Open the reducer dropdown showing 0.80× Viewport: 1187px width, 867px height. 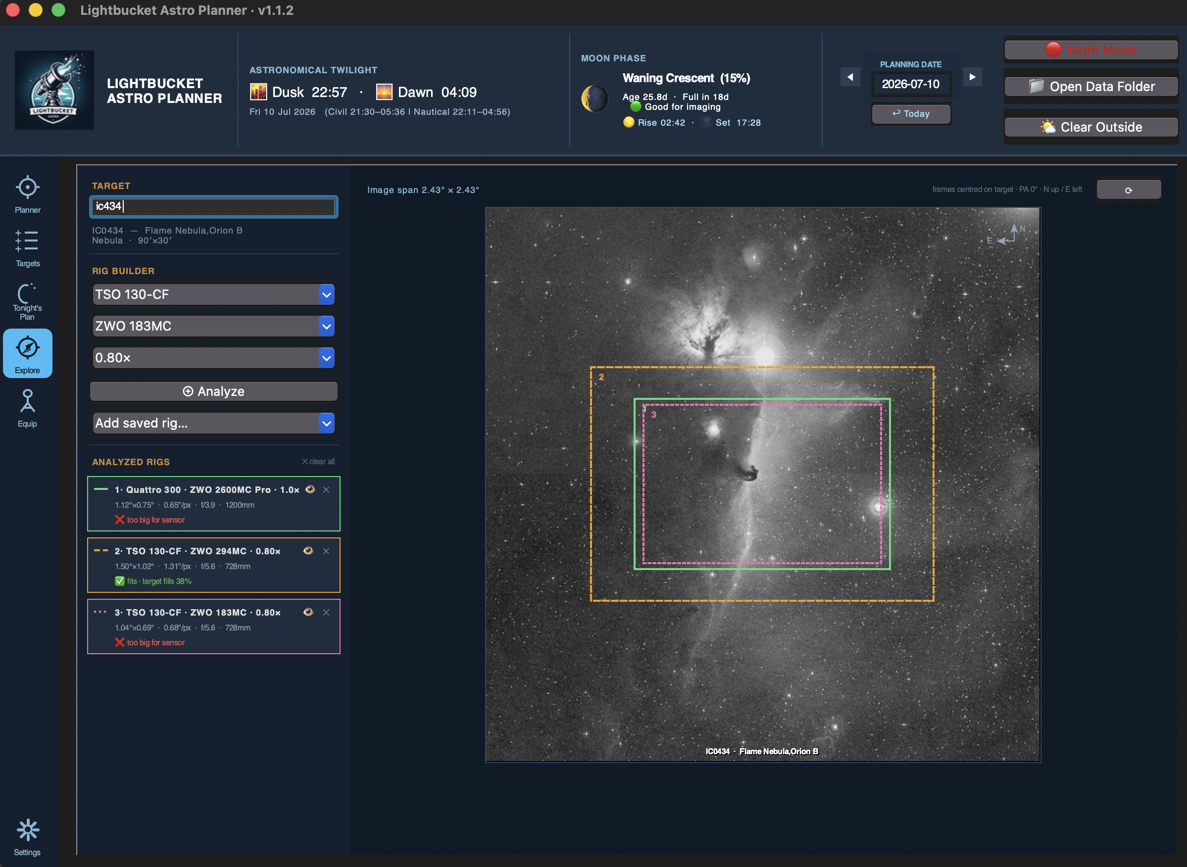[214, 358]
